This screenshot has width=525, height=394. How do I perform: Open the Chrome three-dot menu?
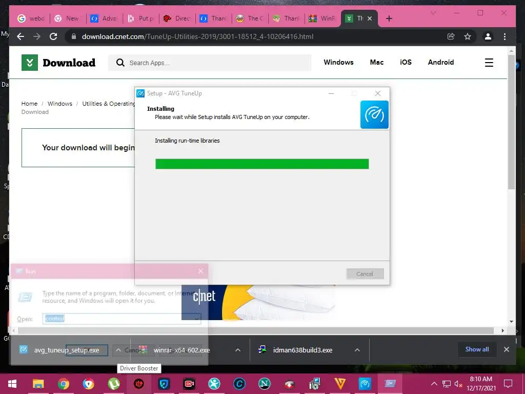pyautogui.click(x=504, y=36)
